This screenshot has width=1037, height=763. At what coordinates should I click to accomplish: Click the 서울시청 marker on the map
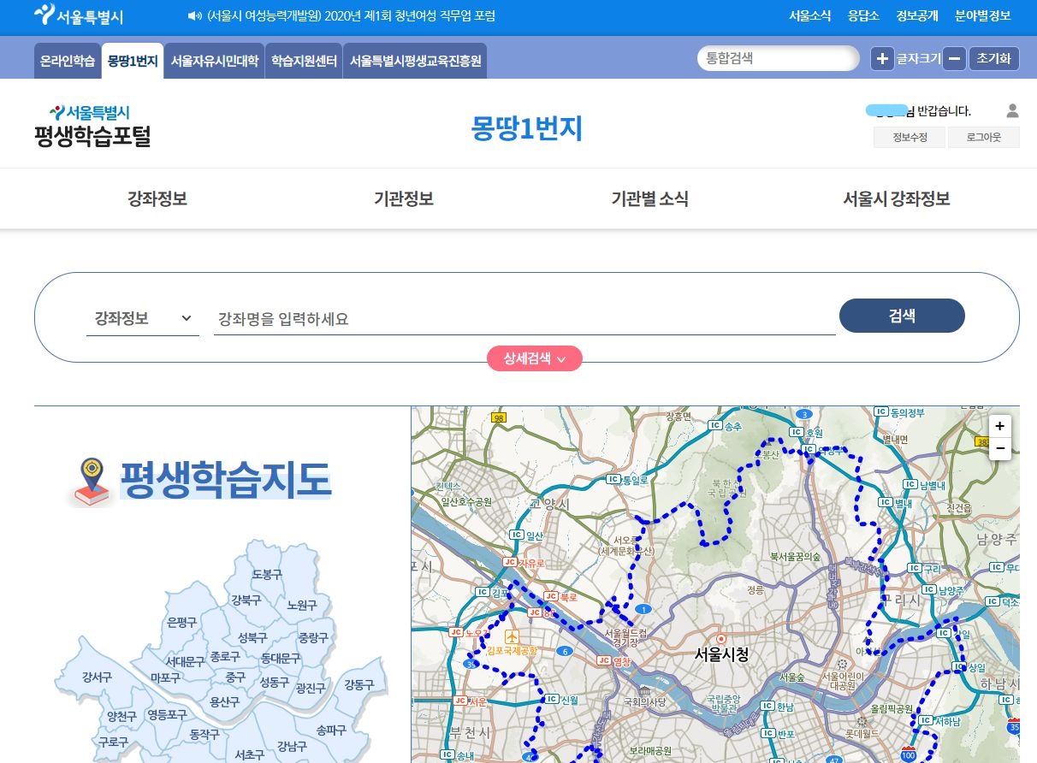[721, 638]
